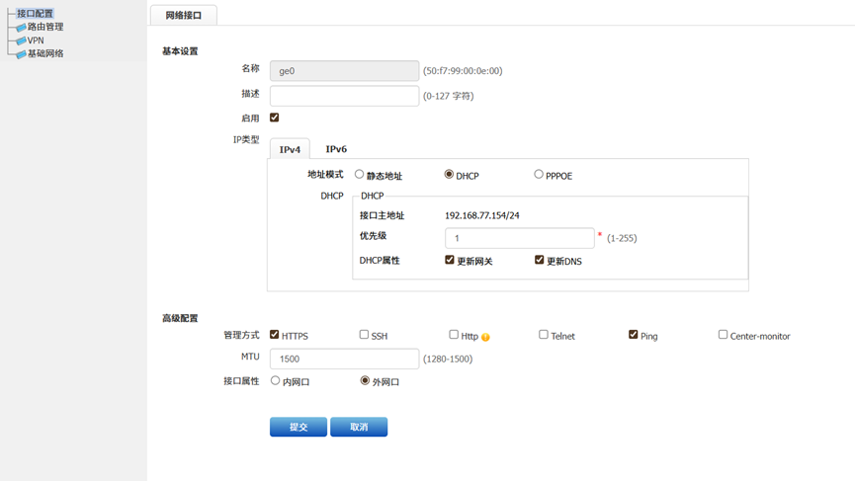Select the 静态地址 address mode
The width and height of the screenshot is (855, 481).
point(359,174)
